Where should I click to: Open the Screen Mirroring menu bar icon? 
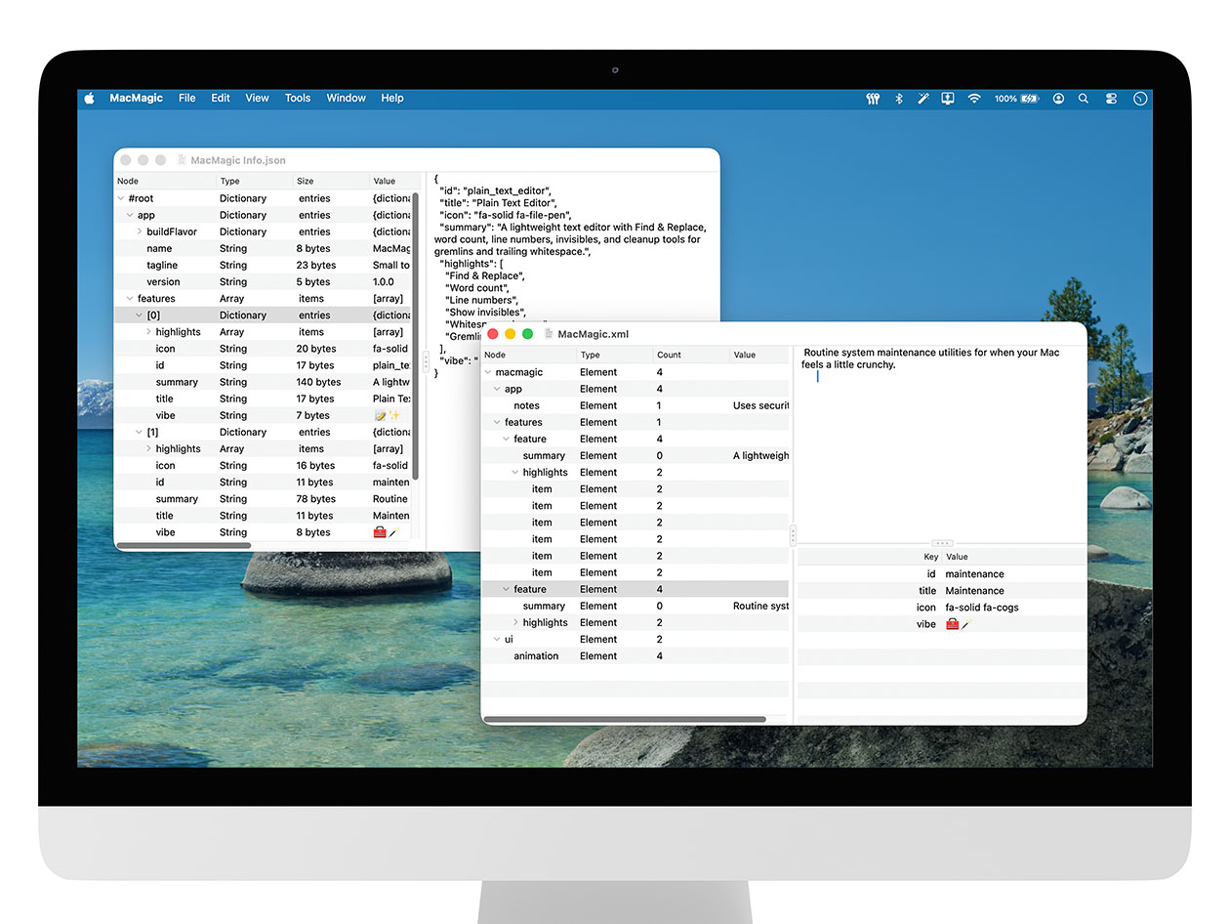[947, 99]
